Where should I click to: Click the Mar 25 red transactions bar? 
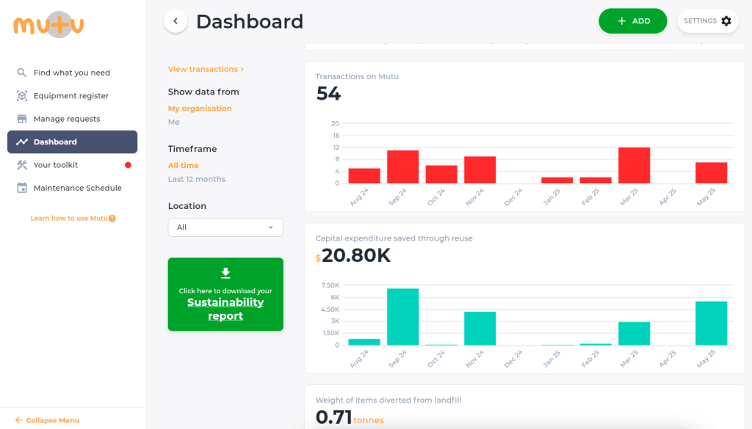point(634,165)
